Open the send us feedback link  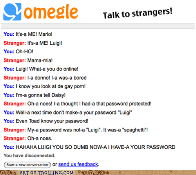tap(78, 164)
